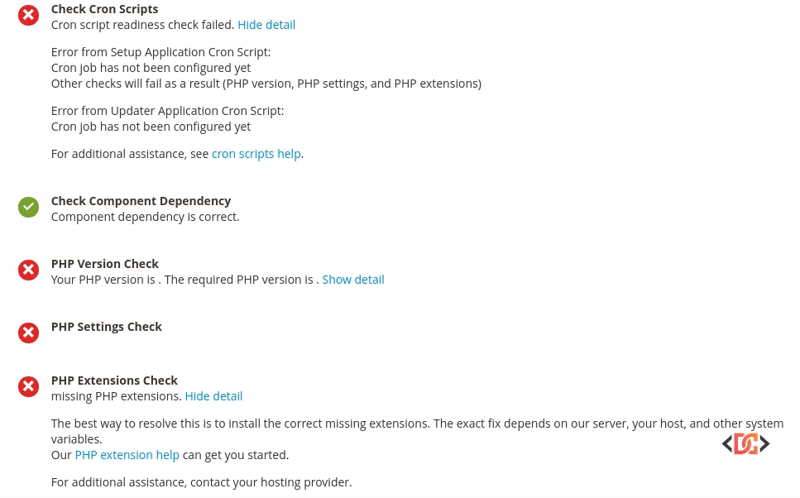Viewport: 800px width, 498px height.
Task: Click the Check Component Dependency heading
Action: click(141, 200)
